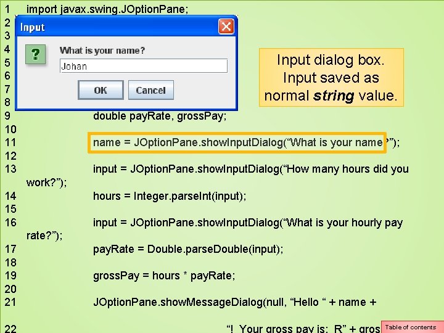Click the green question mark icon
444x333 pixels.
(x=35, y=54)
